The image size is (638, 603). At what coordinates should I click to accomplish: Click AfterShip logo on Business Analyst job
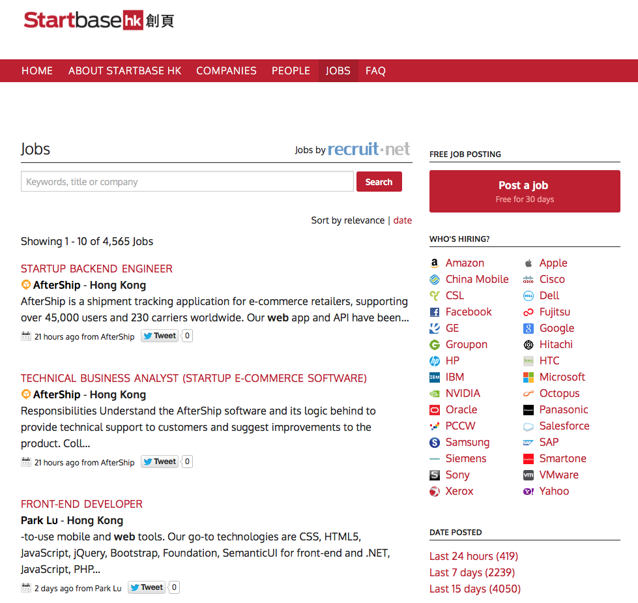pos(25,394)
